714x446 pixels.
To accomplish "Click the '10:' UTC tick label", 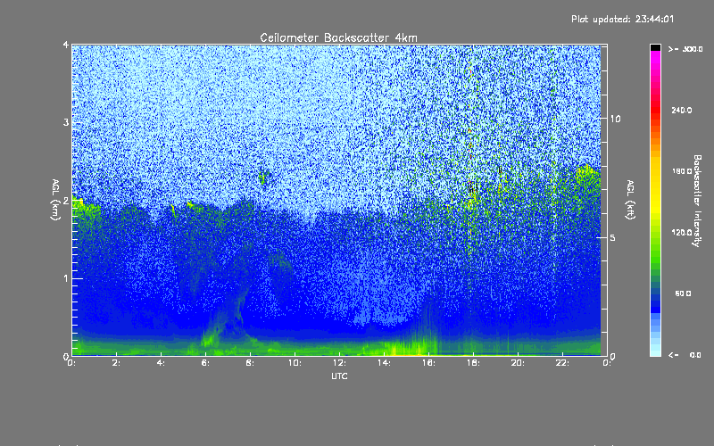I will [295, 363].
